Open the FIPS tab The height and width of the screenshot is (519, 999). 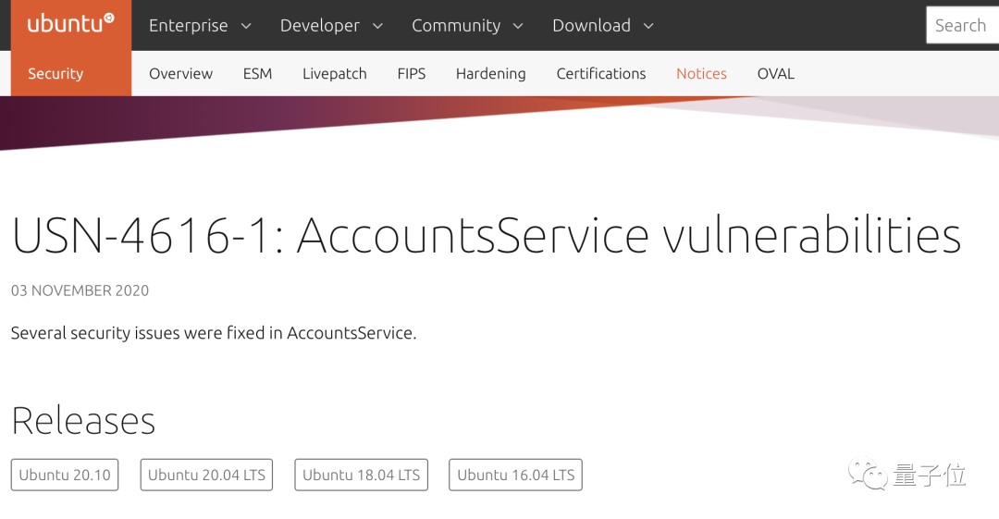(x=411, y=73)
